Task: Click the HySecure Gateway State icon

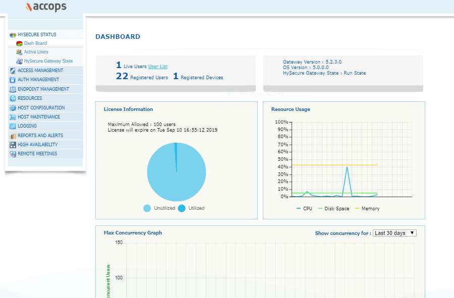Action: (x=19, y=61)
